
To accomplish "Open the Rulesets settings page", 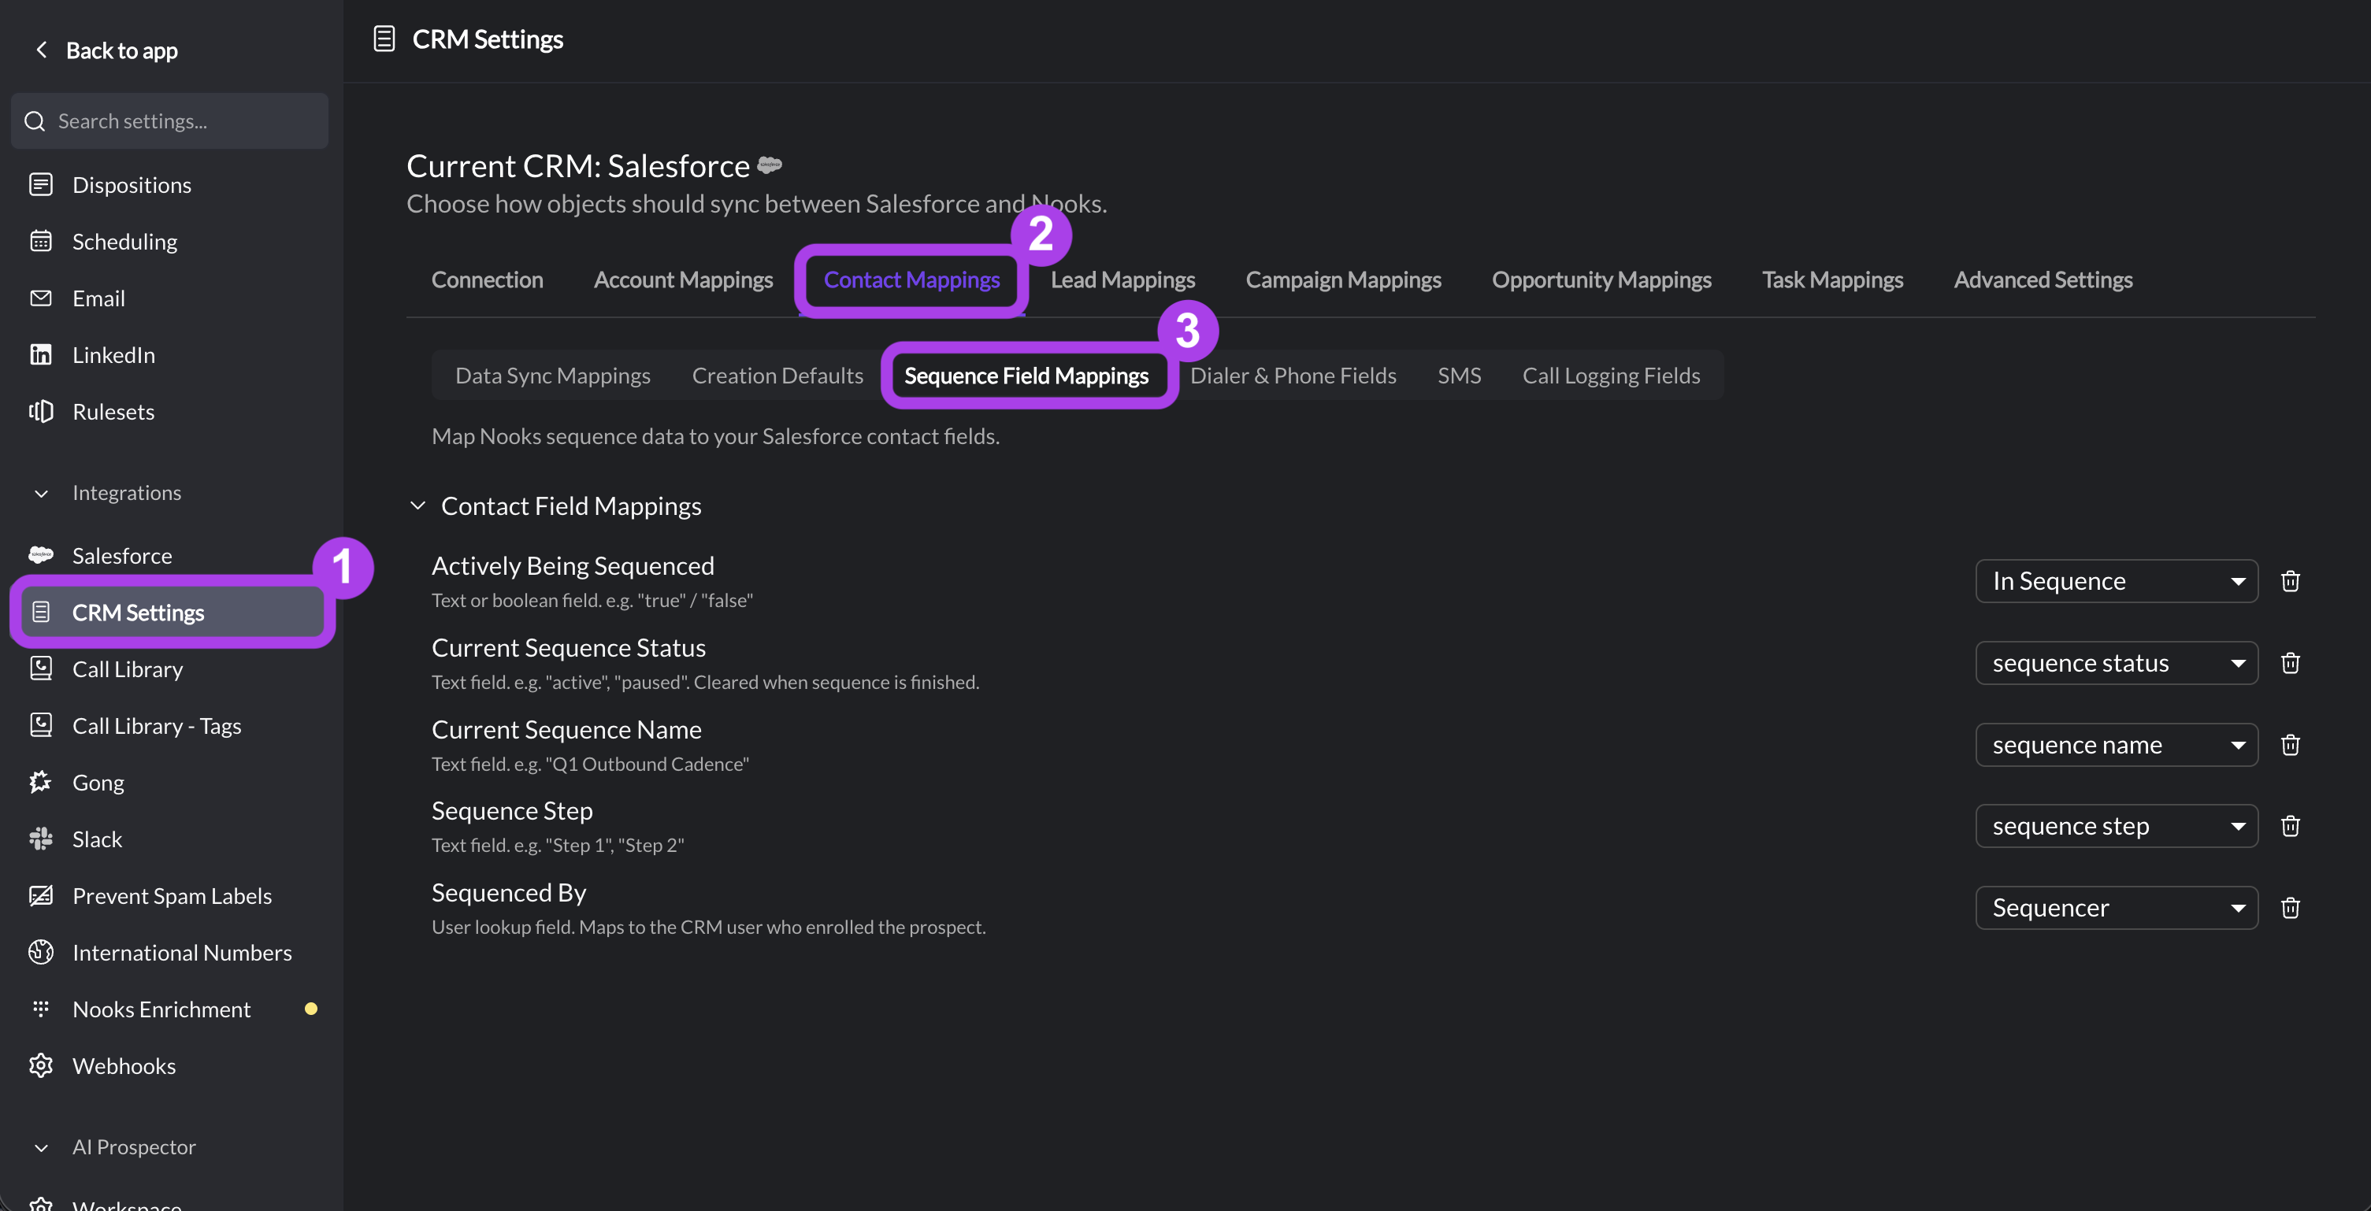I will [113, 411].
